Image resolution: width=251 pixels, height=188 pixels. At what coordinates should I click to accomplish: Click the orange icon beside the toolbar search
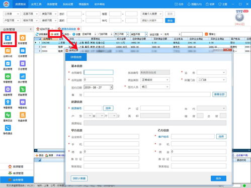[x=206, y=34]
